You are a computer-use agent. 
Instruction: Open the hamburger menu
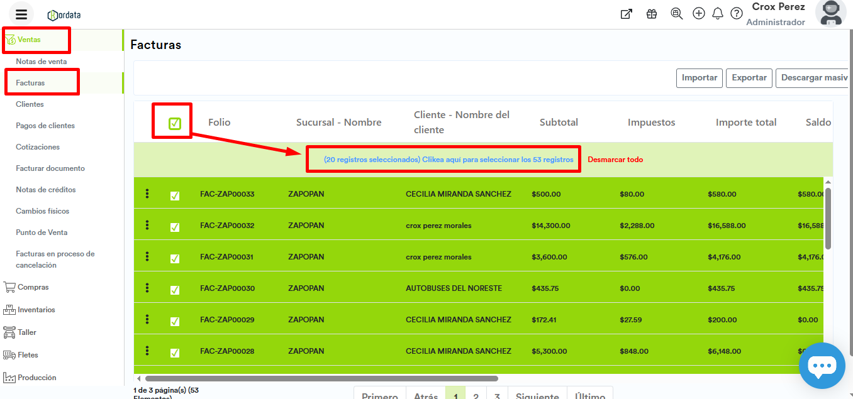click(x=21, y=14)
